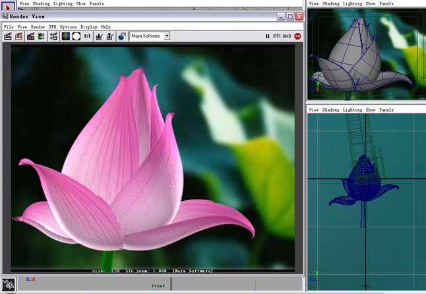426x294 pixels.
Task: Pause the IPR tuning
Action: coord(267,36)
